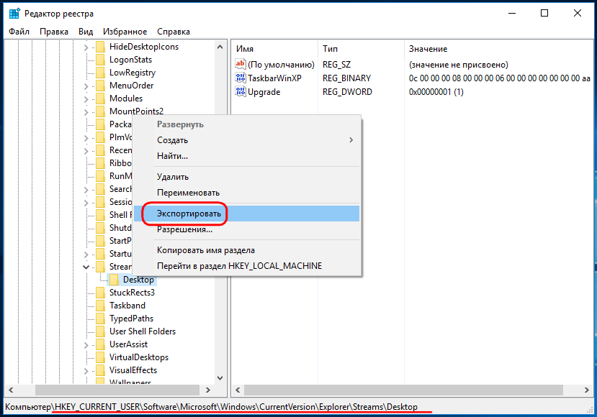Select the Taskband key label

tap(127, 306)
